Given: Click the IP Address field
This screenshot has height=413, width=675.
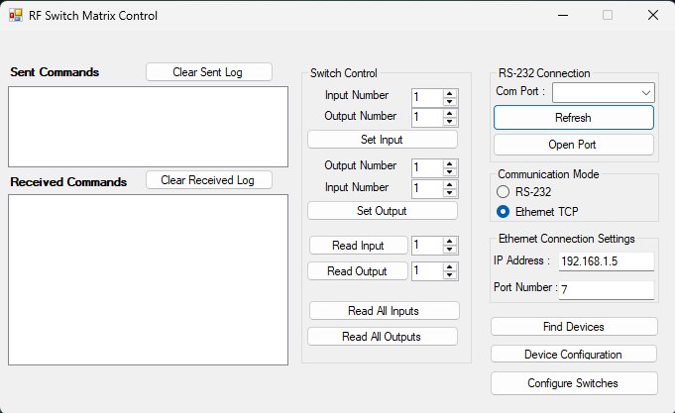Looking at the screenshot, I should pyautogui.click(x=607, y=261).
